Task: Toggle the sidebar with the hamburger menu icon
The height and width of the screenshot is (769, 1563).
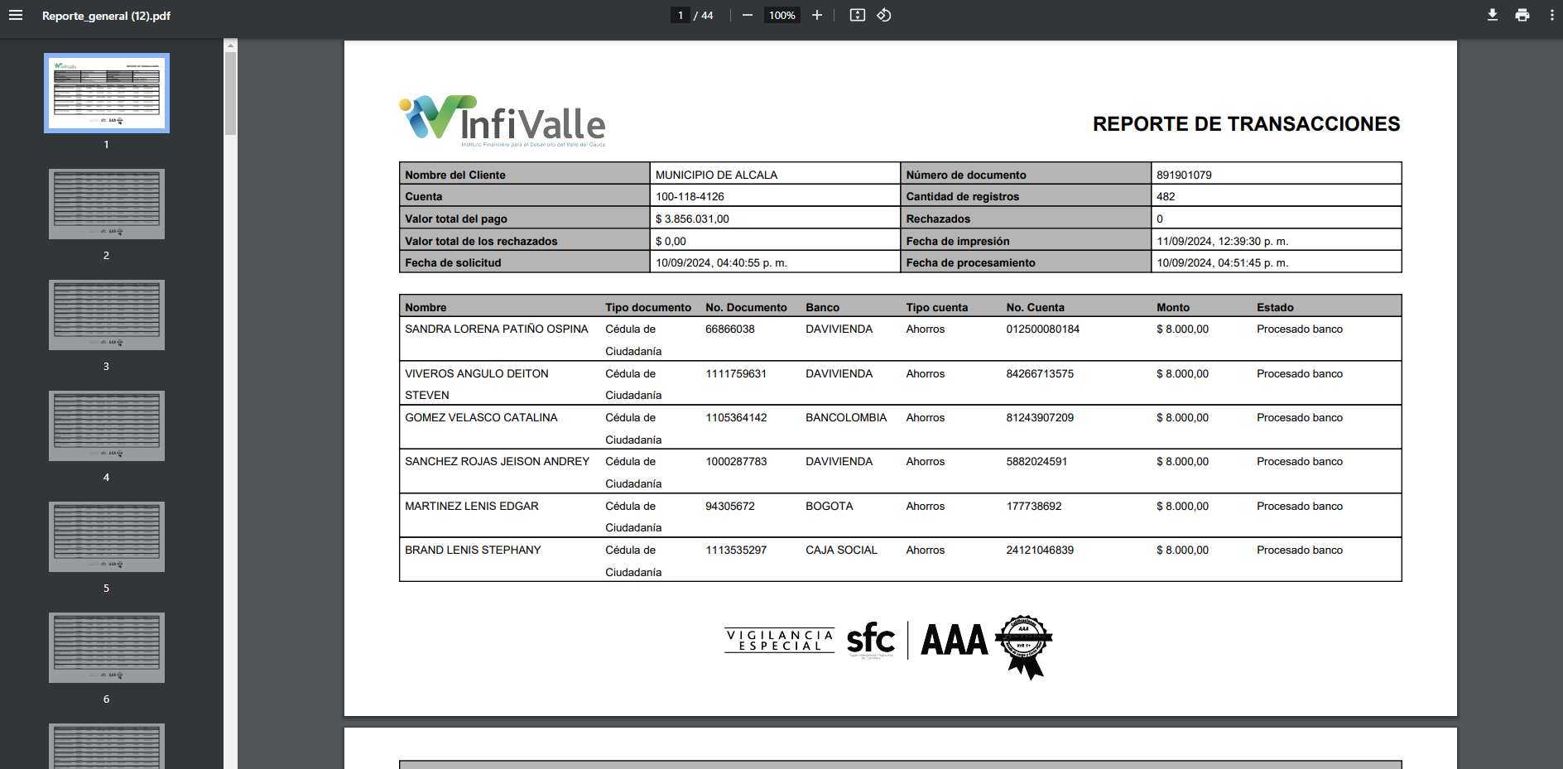Action: [x=16, y=15]
